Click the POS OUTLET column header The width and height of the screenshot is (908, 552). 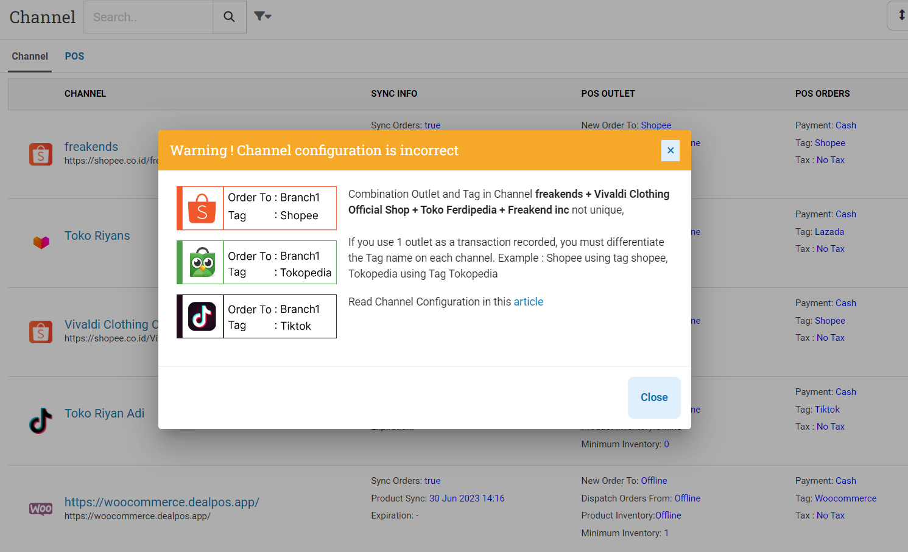pyautogui.click(x=608, y=94)
